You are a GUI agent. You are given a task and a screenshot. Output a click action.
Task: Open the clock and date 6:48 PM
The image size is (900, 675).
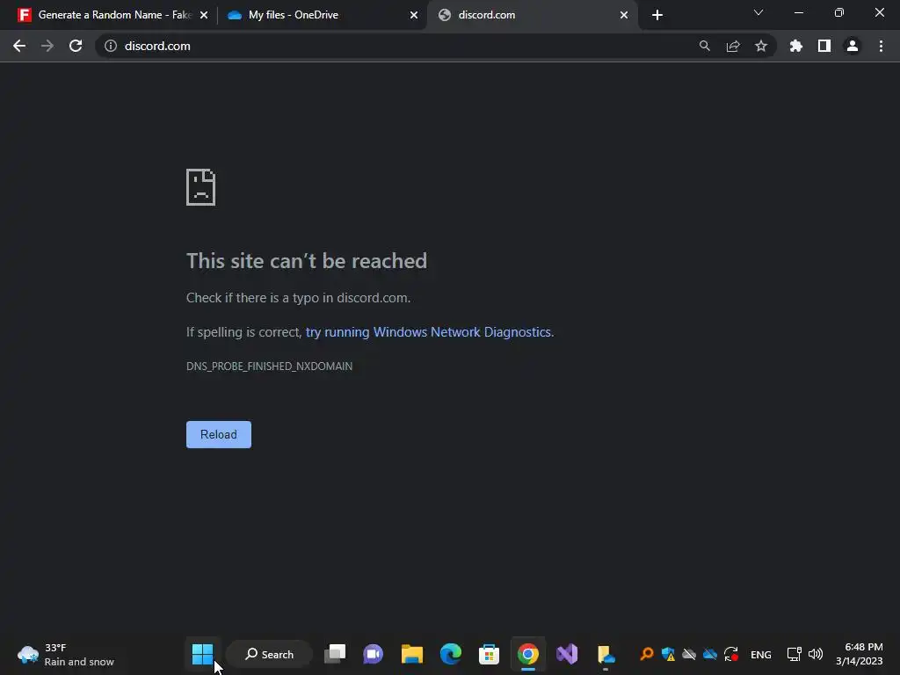coord(860,654)
